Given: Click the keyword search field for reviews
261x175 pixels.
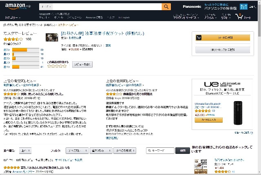Looking at the screenshot, I should tap(160, 151).
